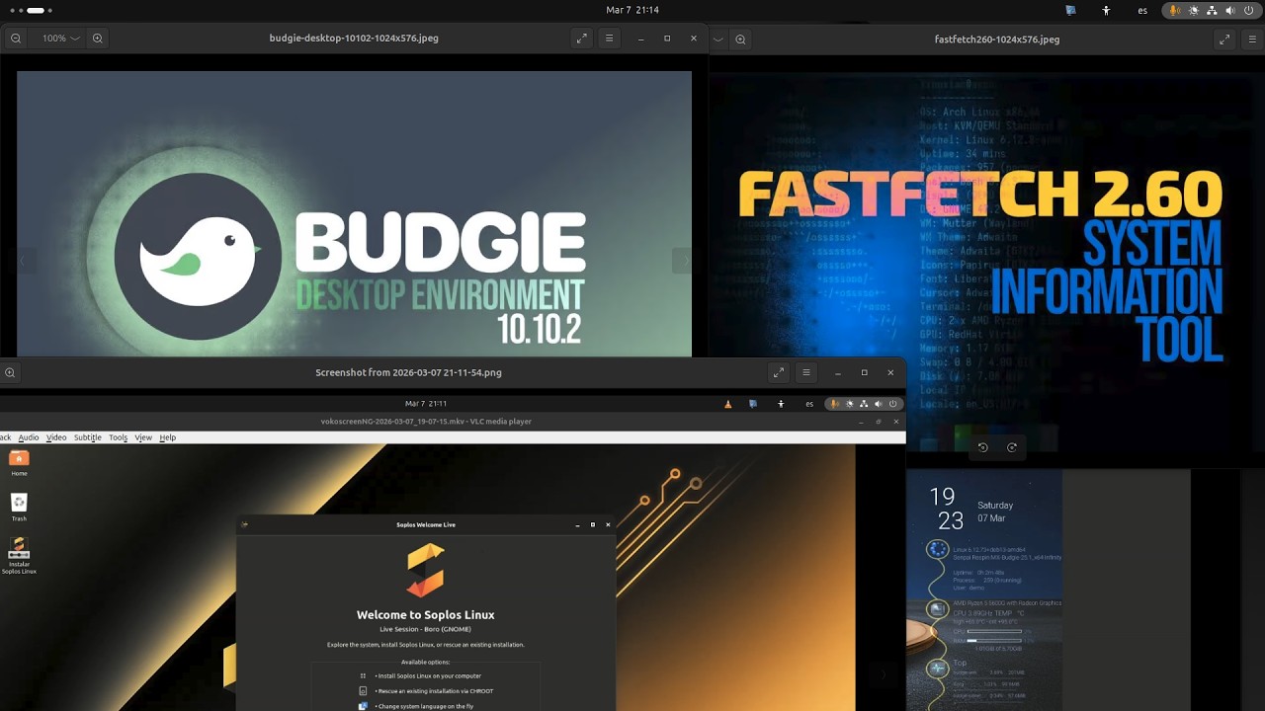Zoom in on the Screenshot viewer window
The width and height of the screenshot is (1265, 711).
tap(10, 372)
